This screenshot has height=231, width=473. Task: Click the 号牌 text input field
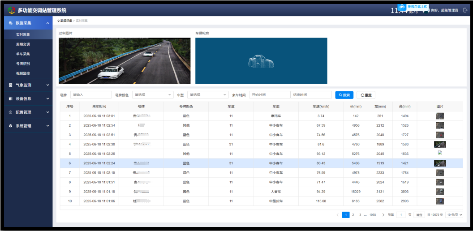click(x=91, y=95)
